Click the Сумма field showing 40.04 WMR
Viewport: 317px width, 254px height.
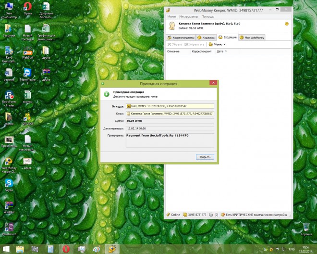click(x=170, y=121)
